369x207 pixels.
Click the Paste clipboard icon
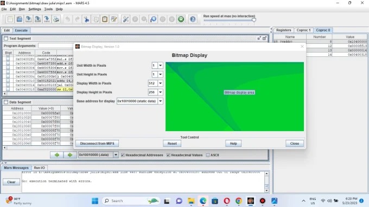105,20
